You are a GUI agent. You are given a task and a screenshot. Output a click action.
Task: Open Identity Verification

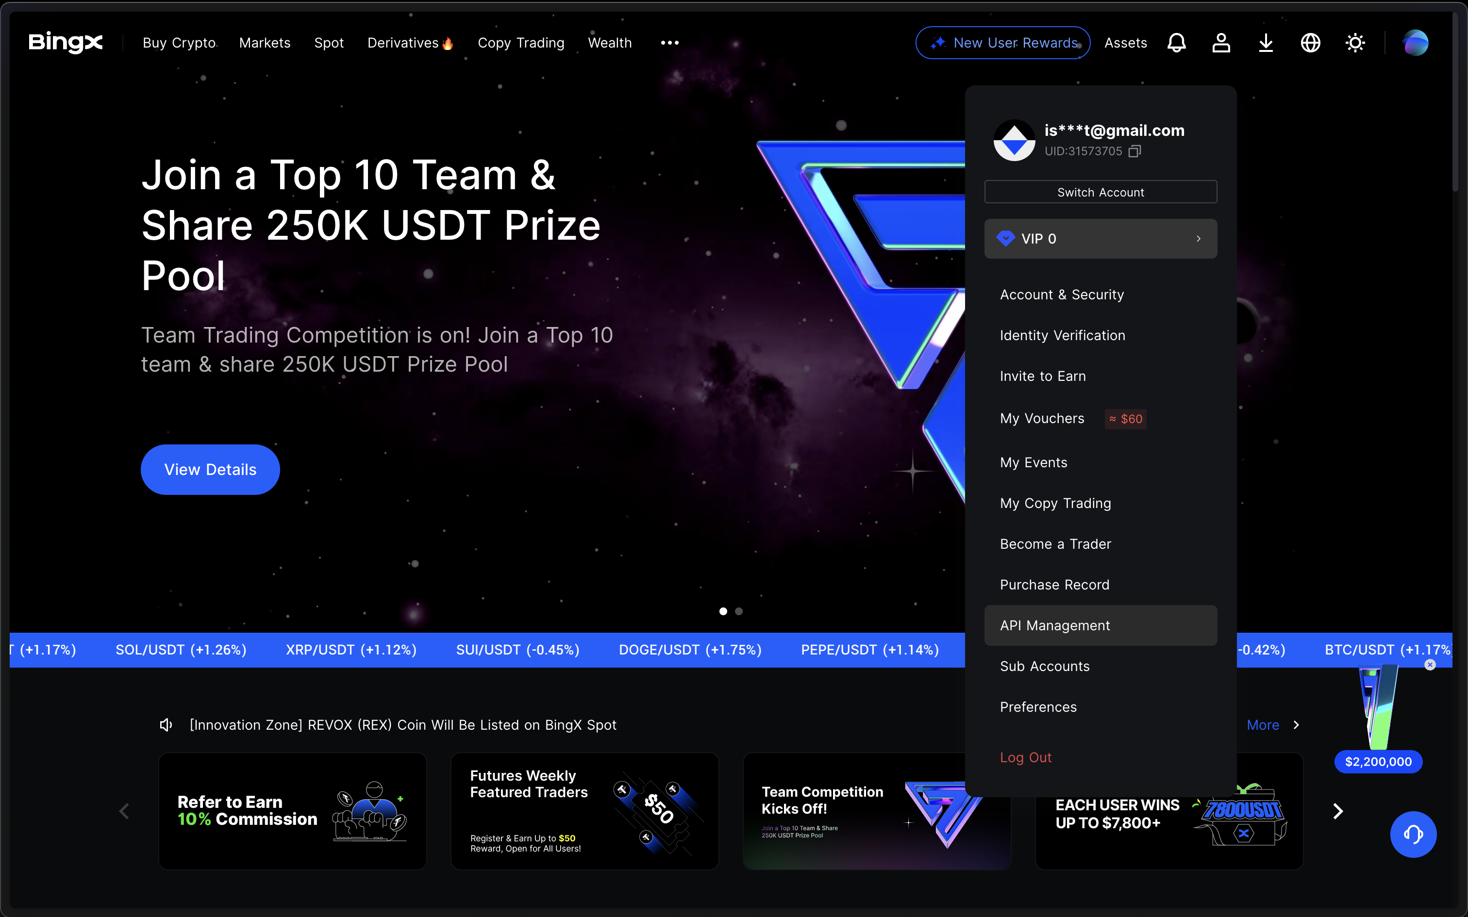point(1101,335)
